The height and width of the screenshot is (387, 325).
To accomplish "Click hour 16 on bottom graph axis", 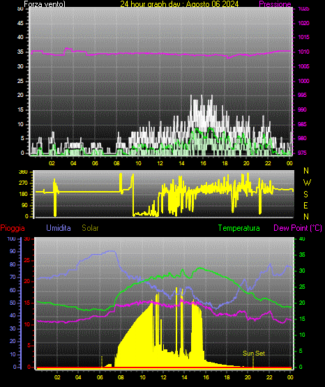I will pos(206,377).
